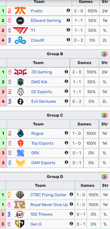Open the CTBC Flying Oyster link
This screenshot has width=110, height=229.
click(49, 195)
